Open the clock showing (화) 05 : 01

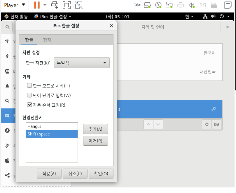(x=118, y=17)
